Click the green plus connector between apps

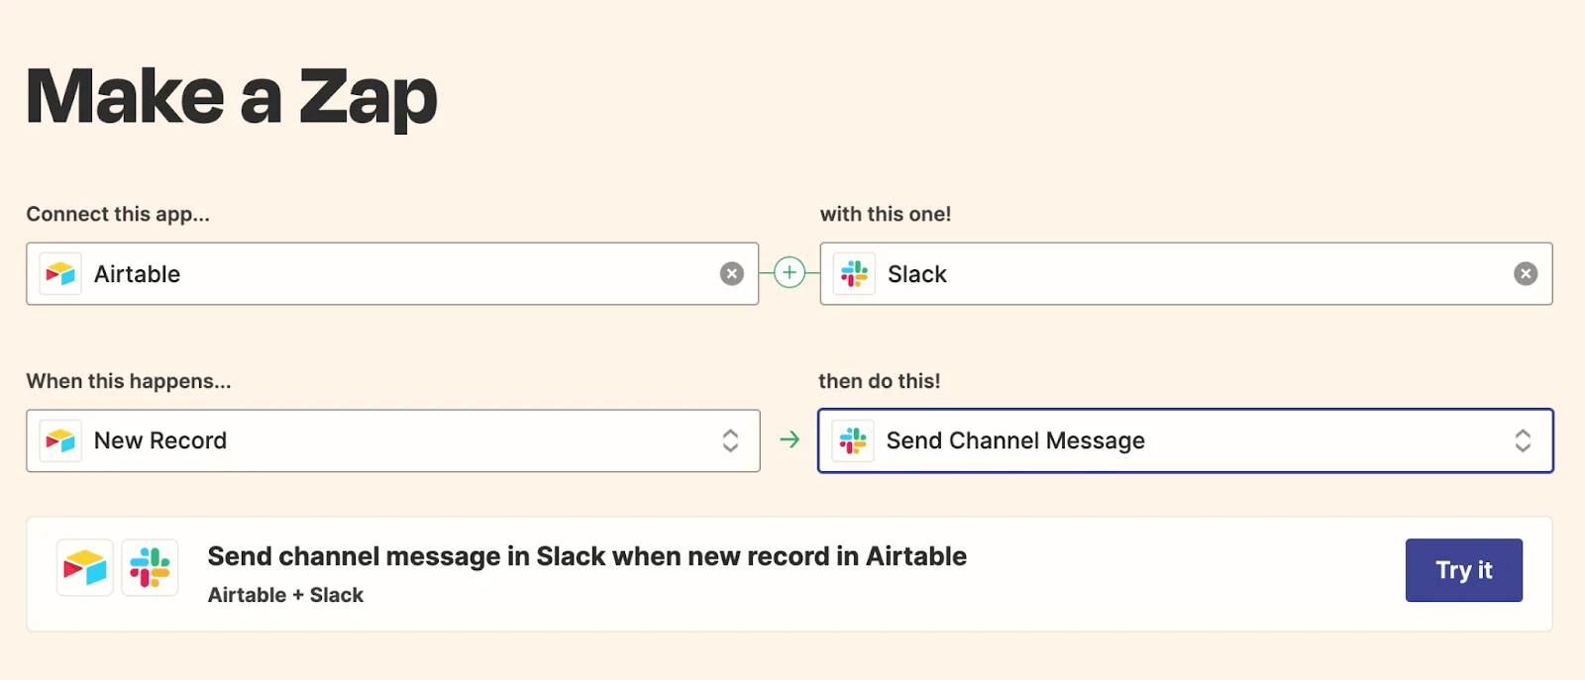(x=790, y=273)
